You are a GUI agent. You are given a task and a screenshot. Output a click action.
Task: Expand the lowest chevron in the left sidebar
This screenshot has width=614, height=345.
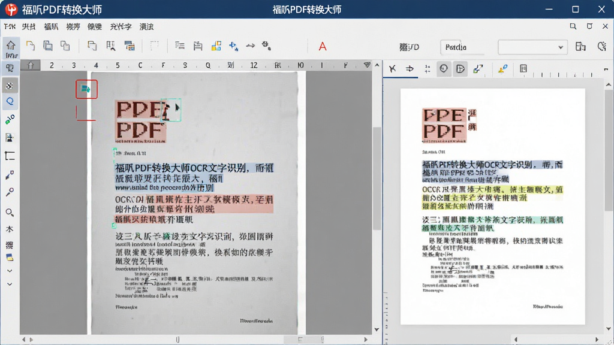pyautogui.click(x=10, y=285)
